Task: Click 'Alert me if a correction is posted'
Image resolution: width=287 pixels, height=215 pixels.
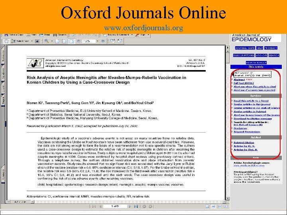Action: [254, 90]
